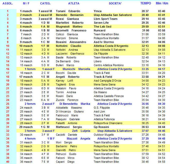The width and height of the screenshot is (170, 164).
Task: Select the CATEG. column header
Action: click(x=45, y=4)
